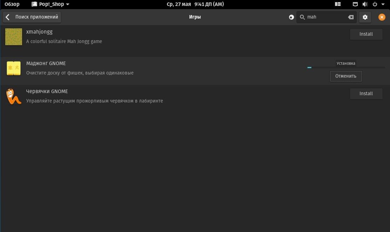Click description 'Очистите доску от фишек'
The width and height of the screenshot is (390, 232).
[80, 73]
